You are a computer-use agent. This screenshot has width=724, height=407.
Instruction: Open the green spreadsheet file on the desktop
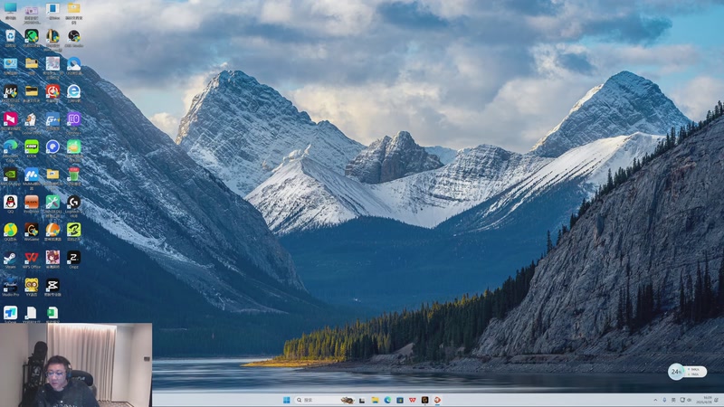(x=52, y=313)
